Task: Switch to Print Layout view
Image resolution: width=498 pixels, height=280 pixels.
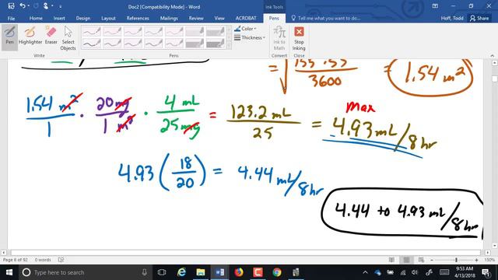Action: point(406,260)
